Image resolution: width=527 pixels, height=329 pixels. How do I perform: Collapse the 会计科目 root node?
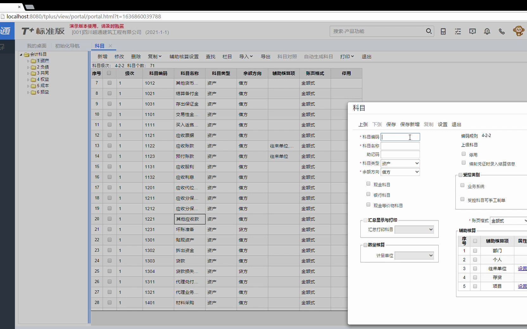21,54
